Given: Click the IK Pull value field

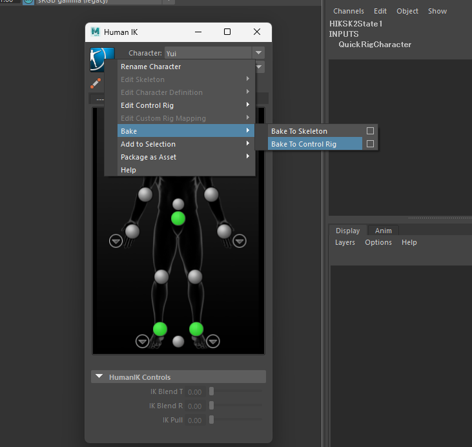Looking at the screenshot, I should pyautogui.click(x=195, y=420).
